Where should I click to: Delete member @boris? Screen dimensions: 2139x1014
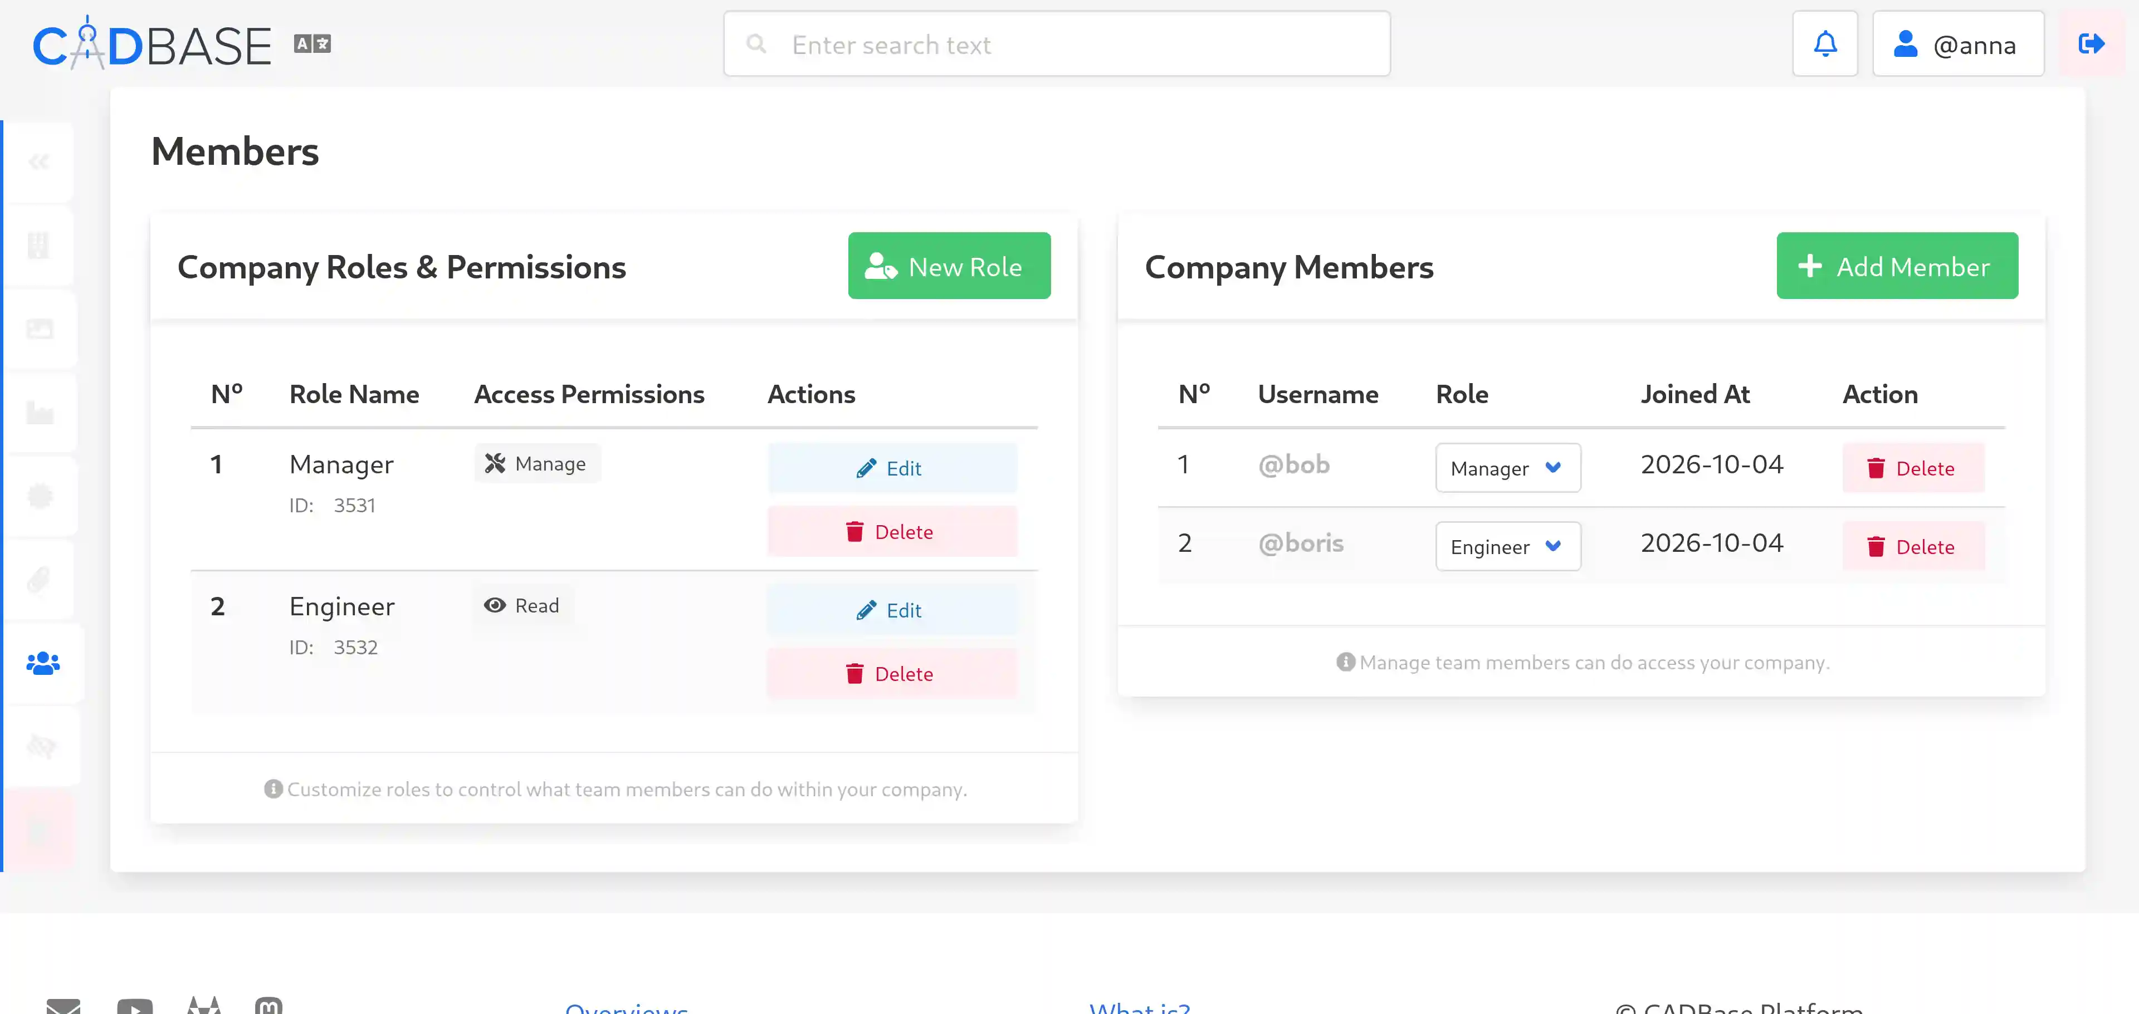[1913, 547]
